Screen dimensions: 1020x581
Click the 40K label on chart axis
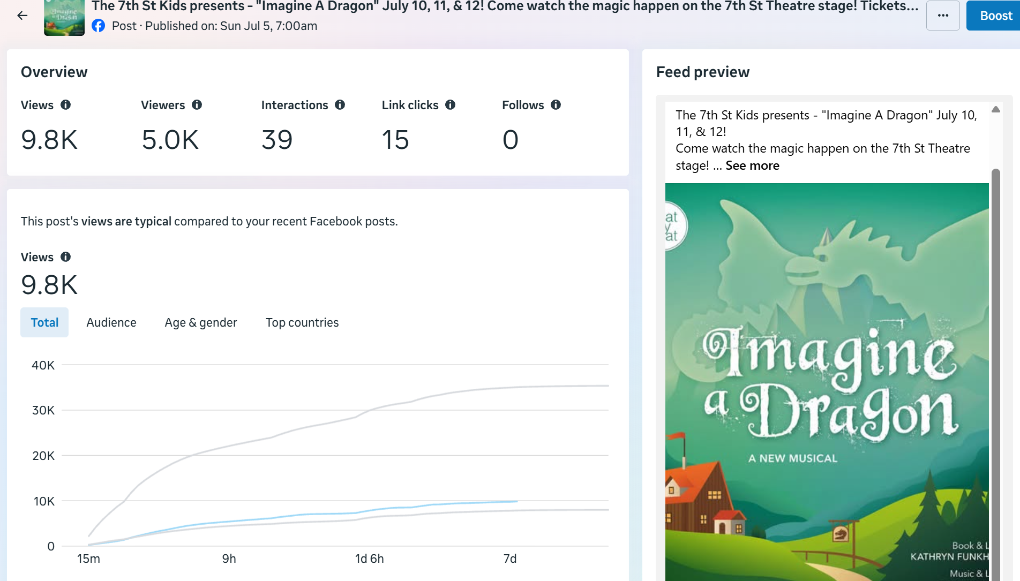[43, 365]
